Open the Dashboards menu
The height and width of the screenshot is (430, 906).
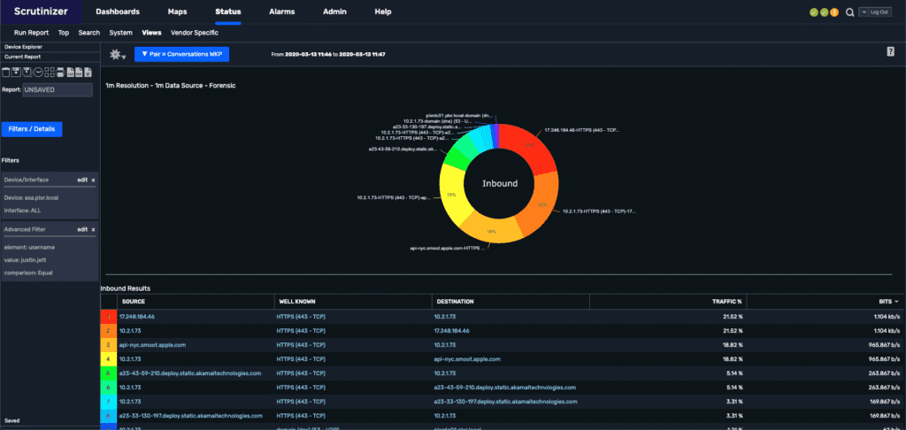click(x=118, y=12)
